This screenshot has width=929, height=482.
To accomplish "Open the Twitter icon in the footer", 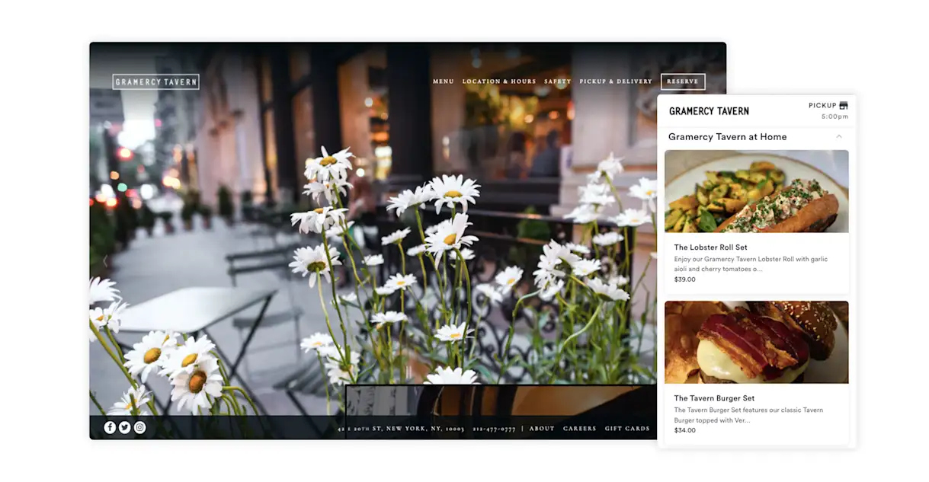I will tap(124, 427).
